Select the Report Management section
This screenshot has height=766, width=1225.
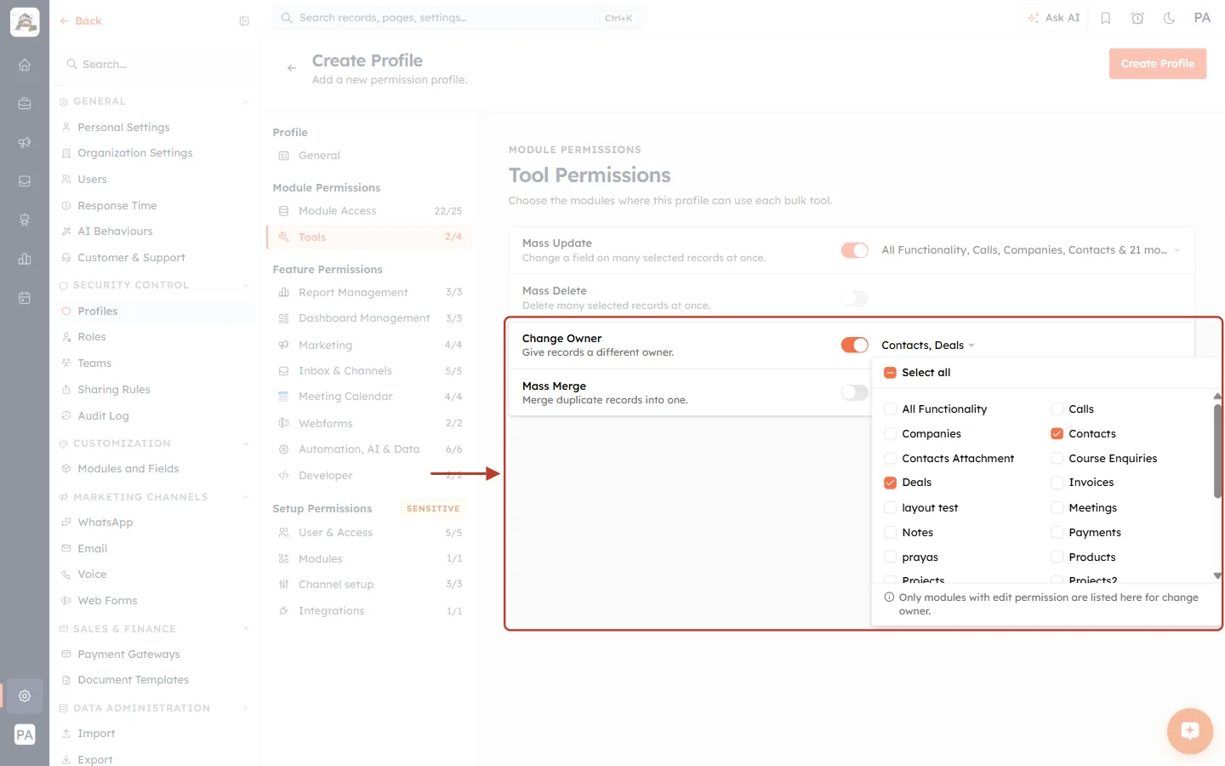(369, 293)
